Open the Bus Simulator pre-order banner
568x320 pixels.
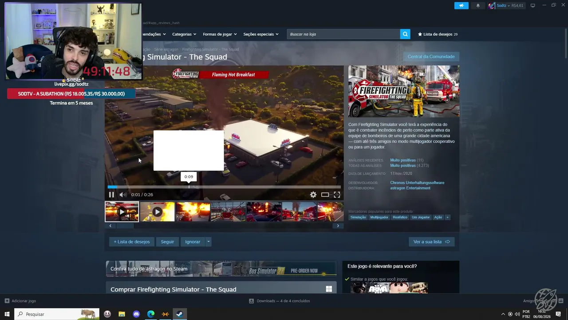pyautogui.click(x=221, y=269)
